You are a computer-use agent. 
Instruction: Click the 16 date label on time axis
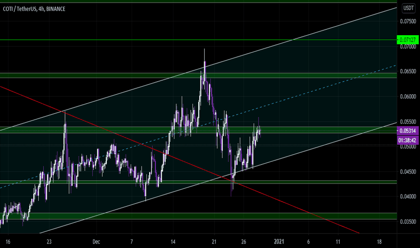click(8, 242)
